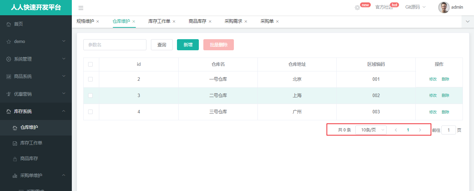Click 修改 for 一号仓库 row
This screenshot has width=474, height=191.
(x=433, y=79)
